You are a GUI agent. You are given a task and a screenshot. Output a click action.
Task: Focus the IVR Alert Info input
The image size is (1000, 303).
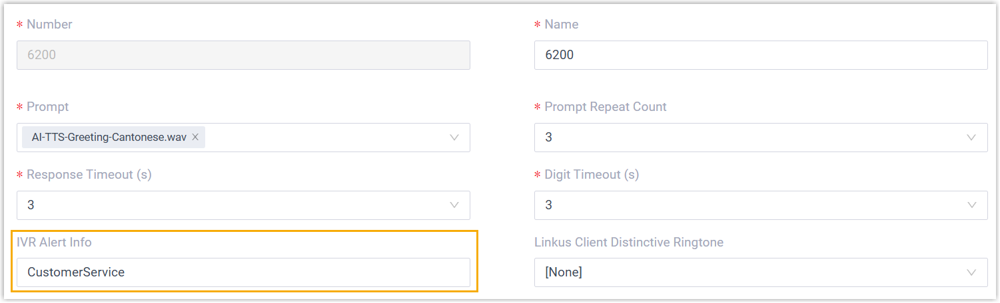pos(243,272)
